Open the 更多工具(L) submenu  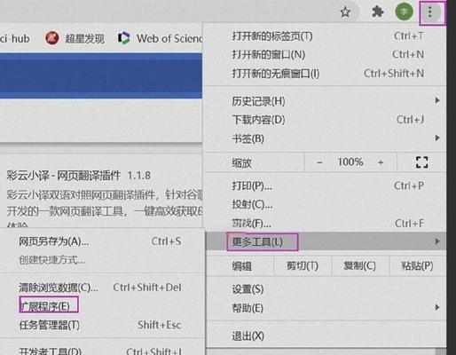(x=326, y=241)
